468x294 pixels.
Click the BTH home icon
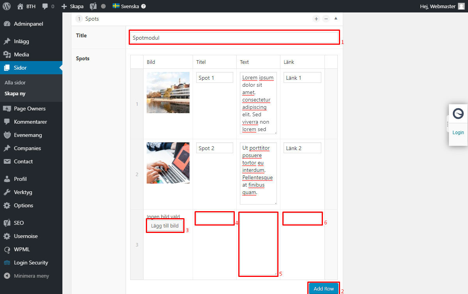pyautogui.click(x=20, y=6)
